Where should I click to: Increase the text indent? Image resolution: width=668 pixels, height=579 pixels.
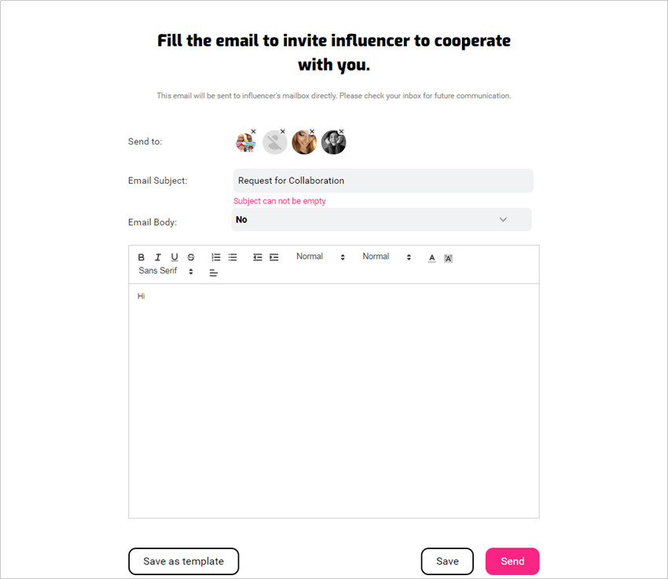coord(274,257)
